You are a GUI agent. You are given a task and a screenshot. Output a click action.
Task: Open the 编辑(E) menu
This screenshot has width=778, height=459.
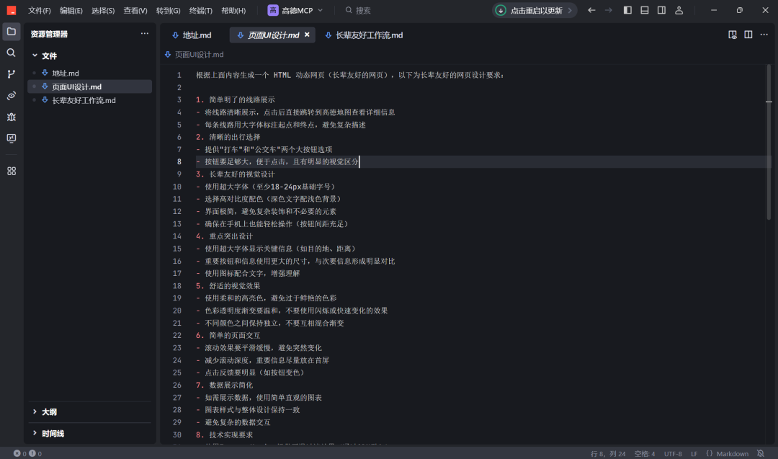click(x=71, y=10)
